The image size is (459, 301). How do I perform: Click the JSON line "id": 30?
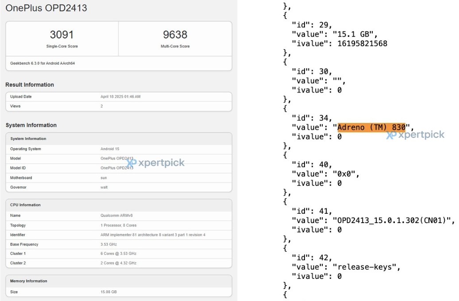tap(312, 71)
